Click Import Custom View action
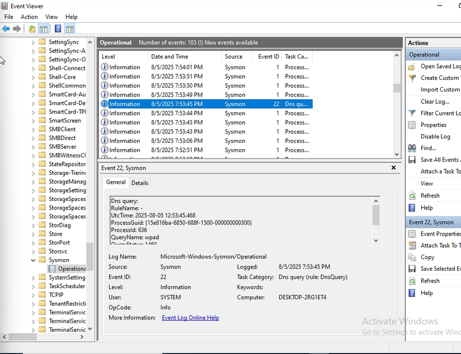 [x=440, y=89]
